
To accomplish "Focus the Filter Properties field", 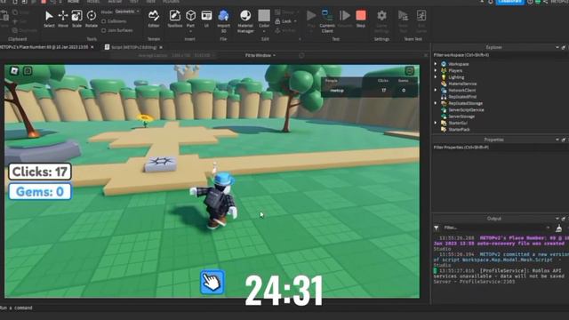I will pyautogui.click(x=500, y=148).
